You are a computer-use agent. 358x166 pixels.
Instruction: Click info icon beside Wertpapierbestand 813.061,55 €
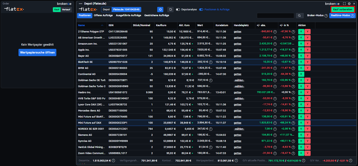[x=237, y=161]
